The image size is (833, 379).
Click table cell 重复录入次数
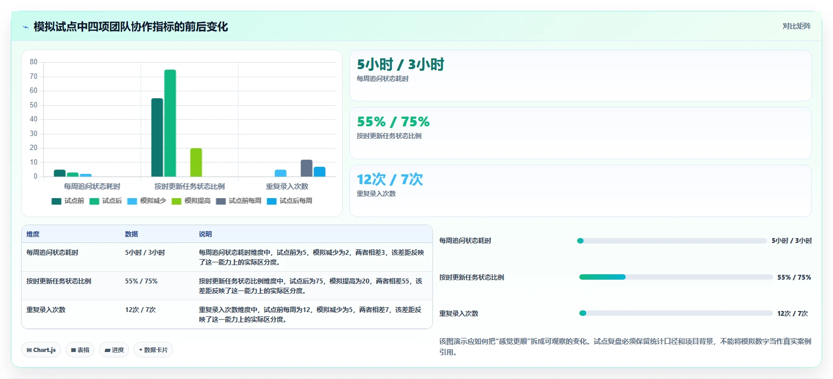click(x=46, y=310)
